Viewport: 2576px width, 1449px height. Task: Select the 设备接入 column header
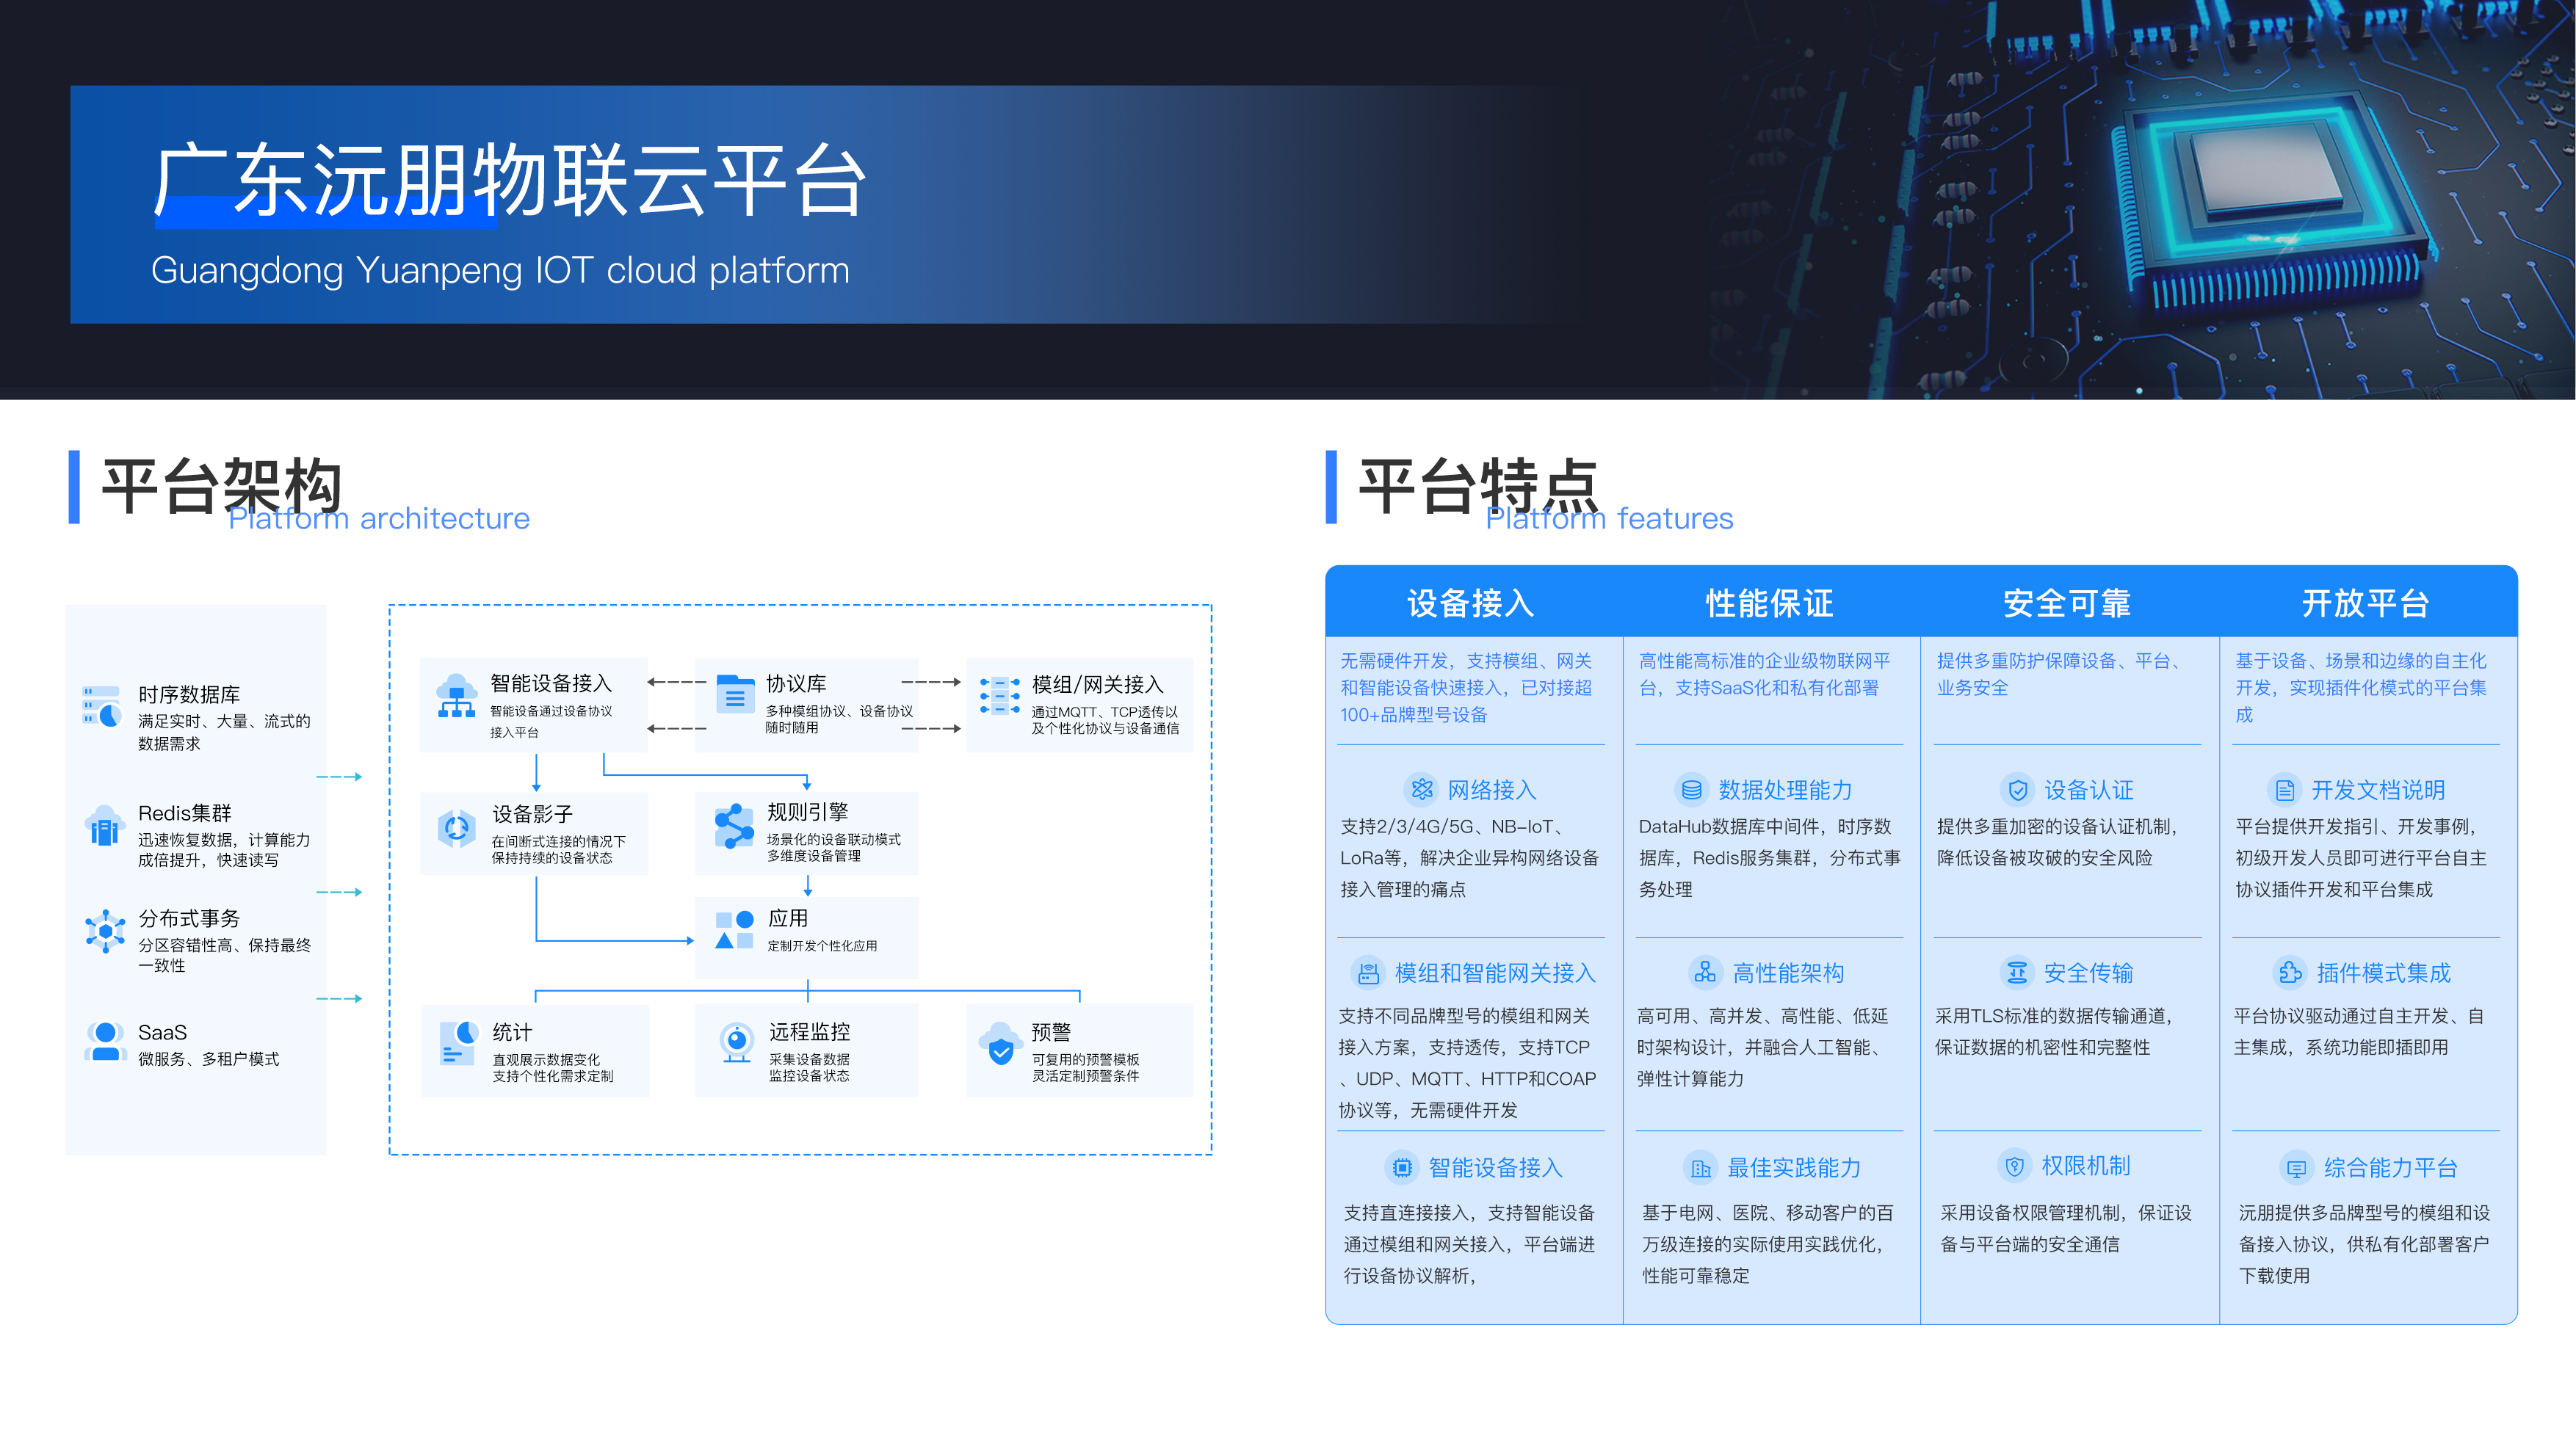pos(1470,603)
